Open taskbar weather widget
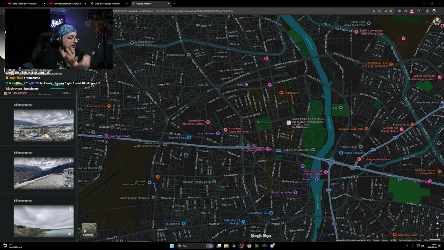Viewport: 444px width, 250px height. [x=13, y=246]
